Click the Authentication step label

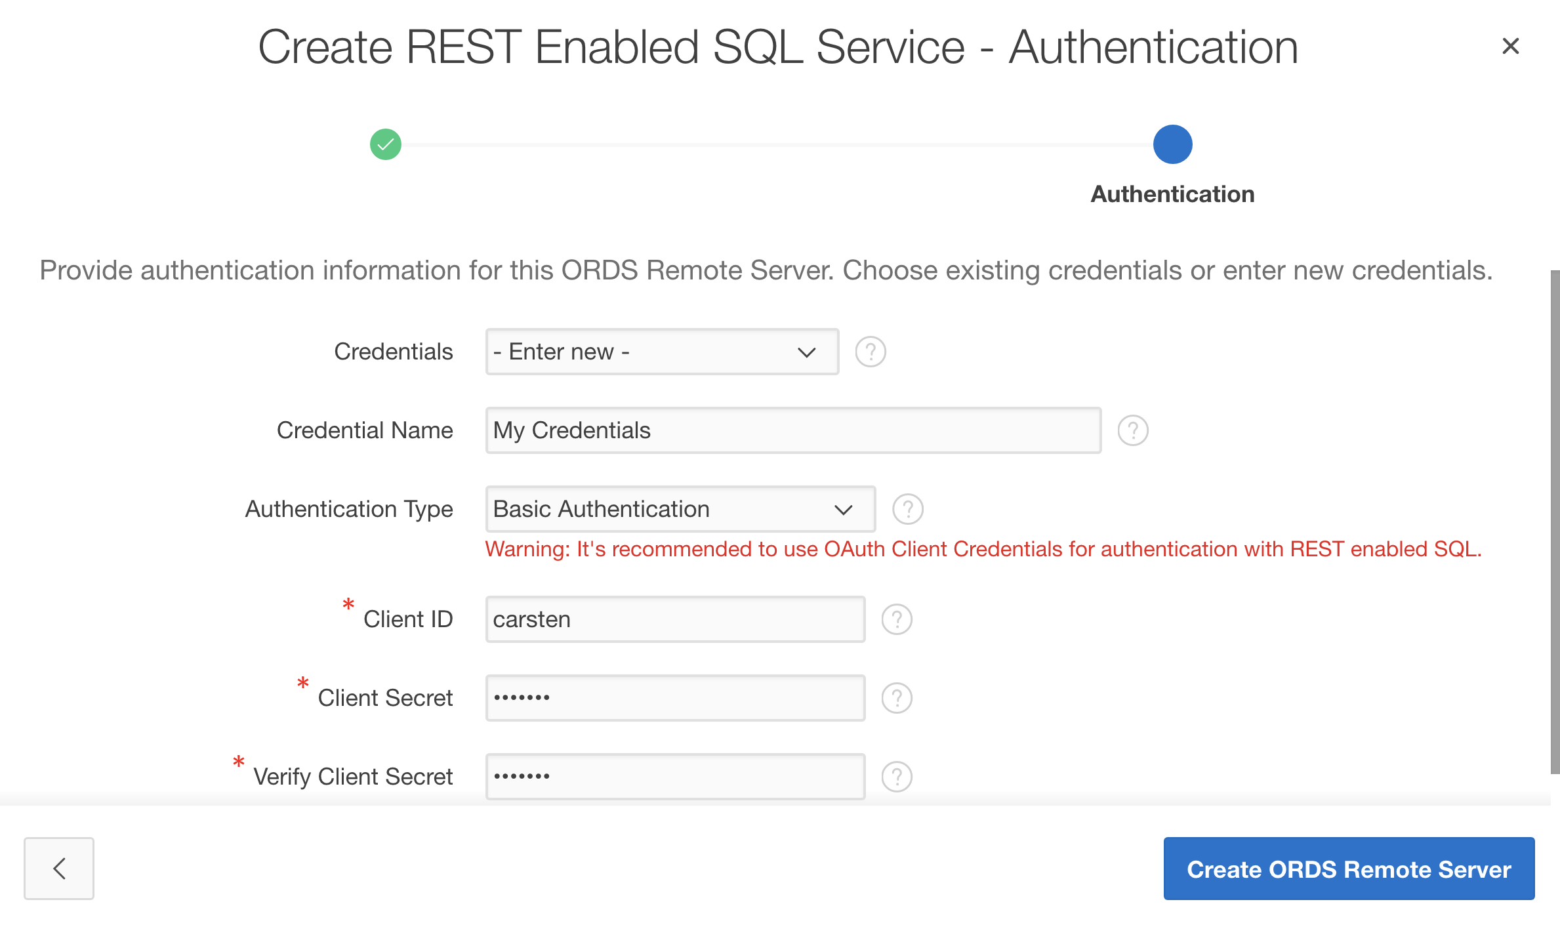[1172, 194]
